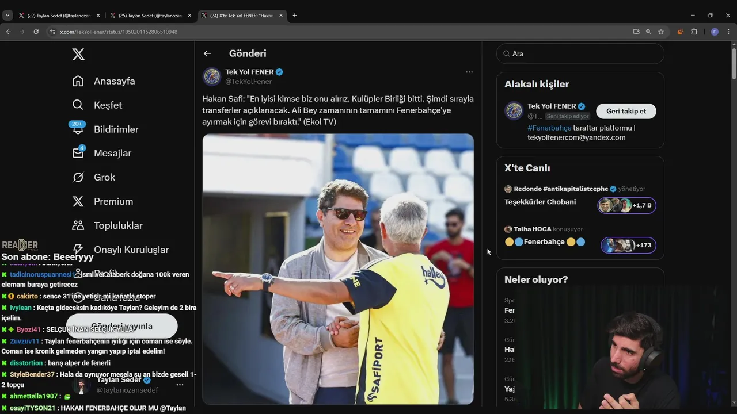Close the X'te Tek Yol FENER tab
The height and width of the screenshot is (414, 737).
point(281,16)
